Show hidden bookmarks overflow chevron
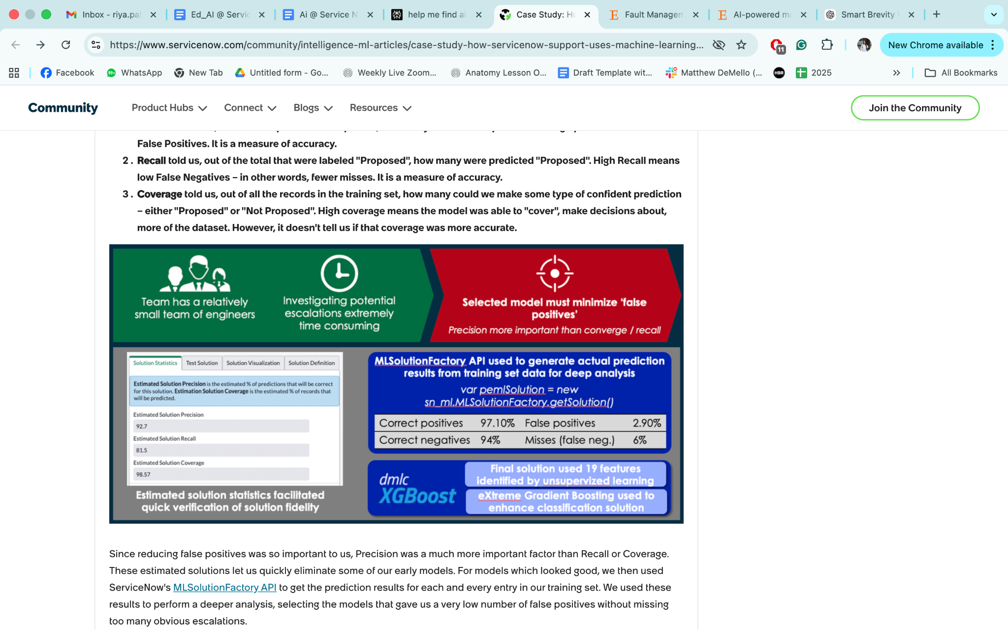The height and width of the screenshot is (630, 1008). pos(896,73)
